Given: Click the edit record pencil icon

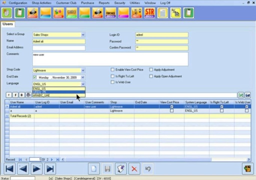Looking at the screenshot, I should [121, 168].
